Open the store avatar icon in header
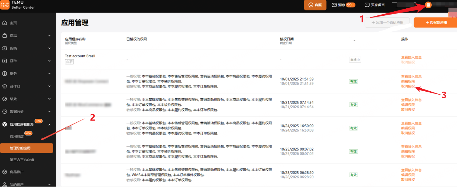This screenshot has width=457, height=187. pyautogui.click(x=428, y=5)
